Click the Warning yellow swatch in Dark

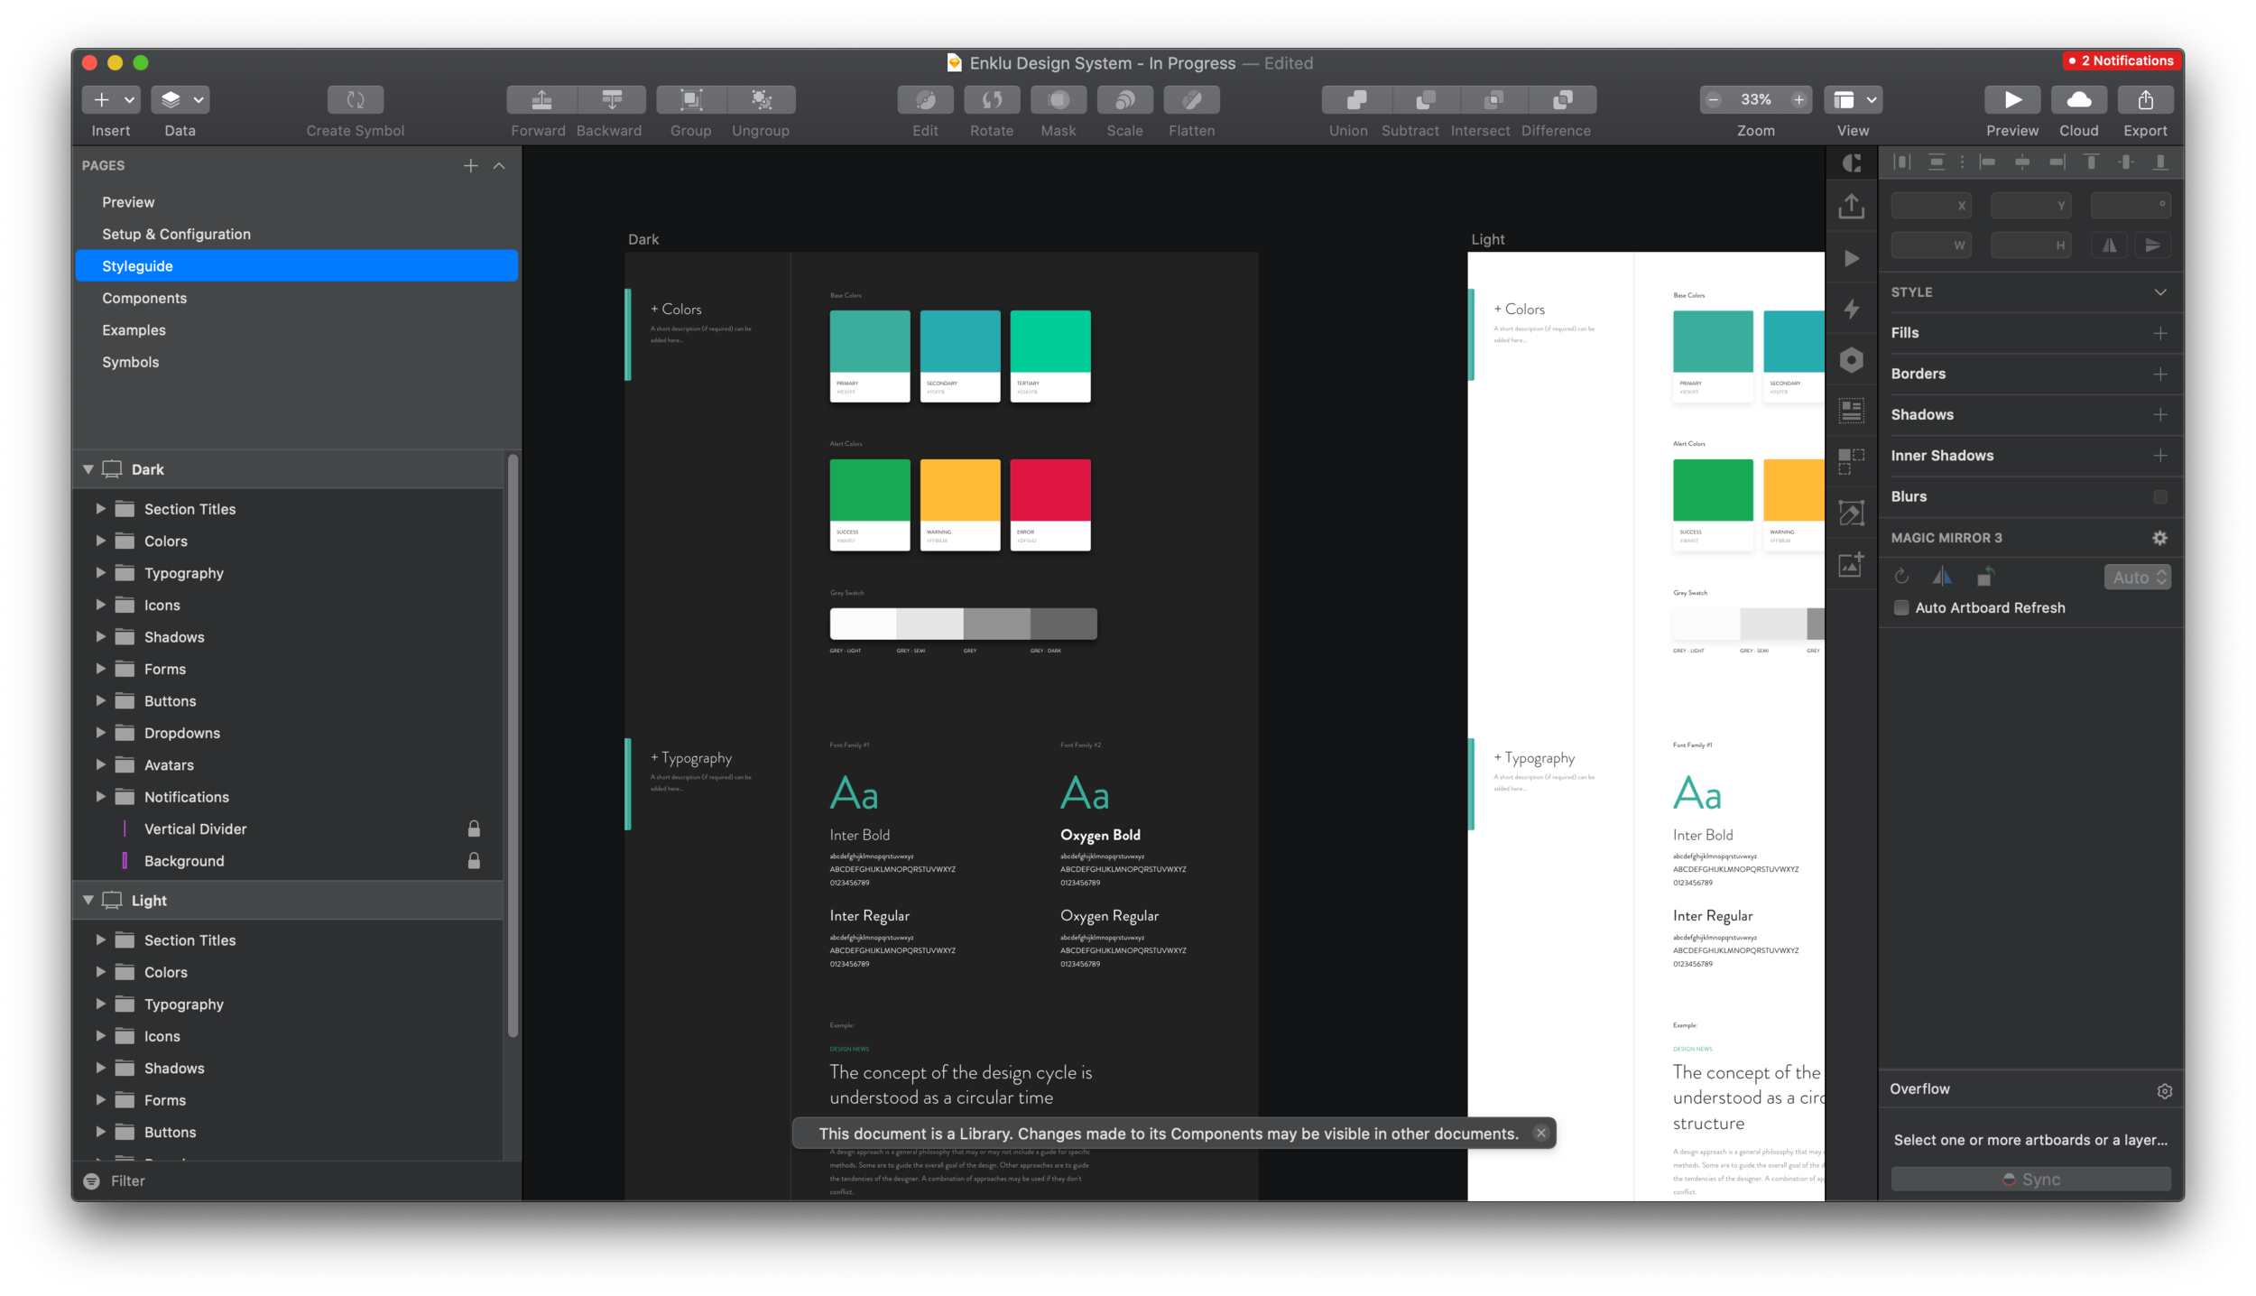tap(960, 490)
